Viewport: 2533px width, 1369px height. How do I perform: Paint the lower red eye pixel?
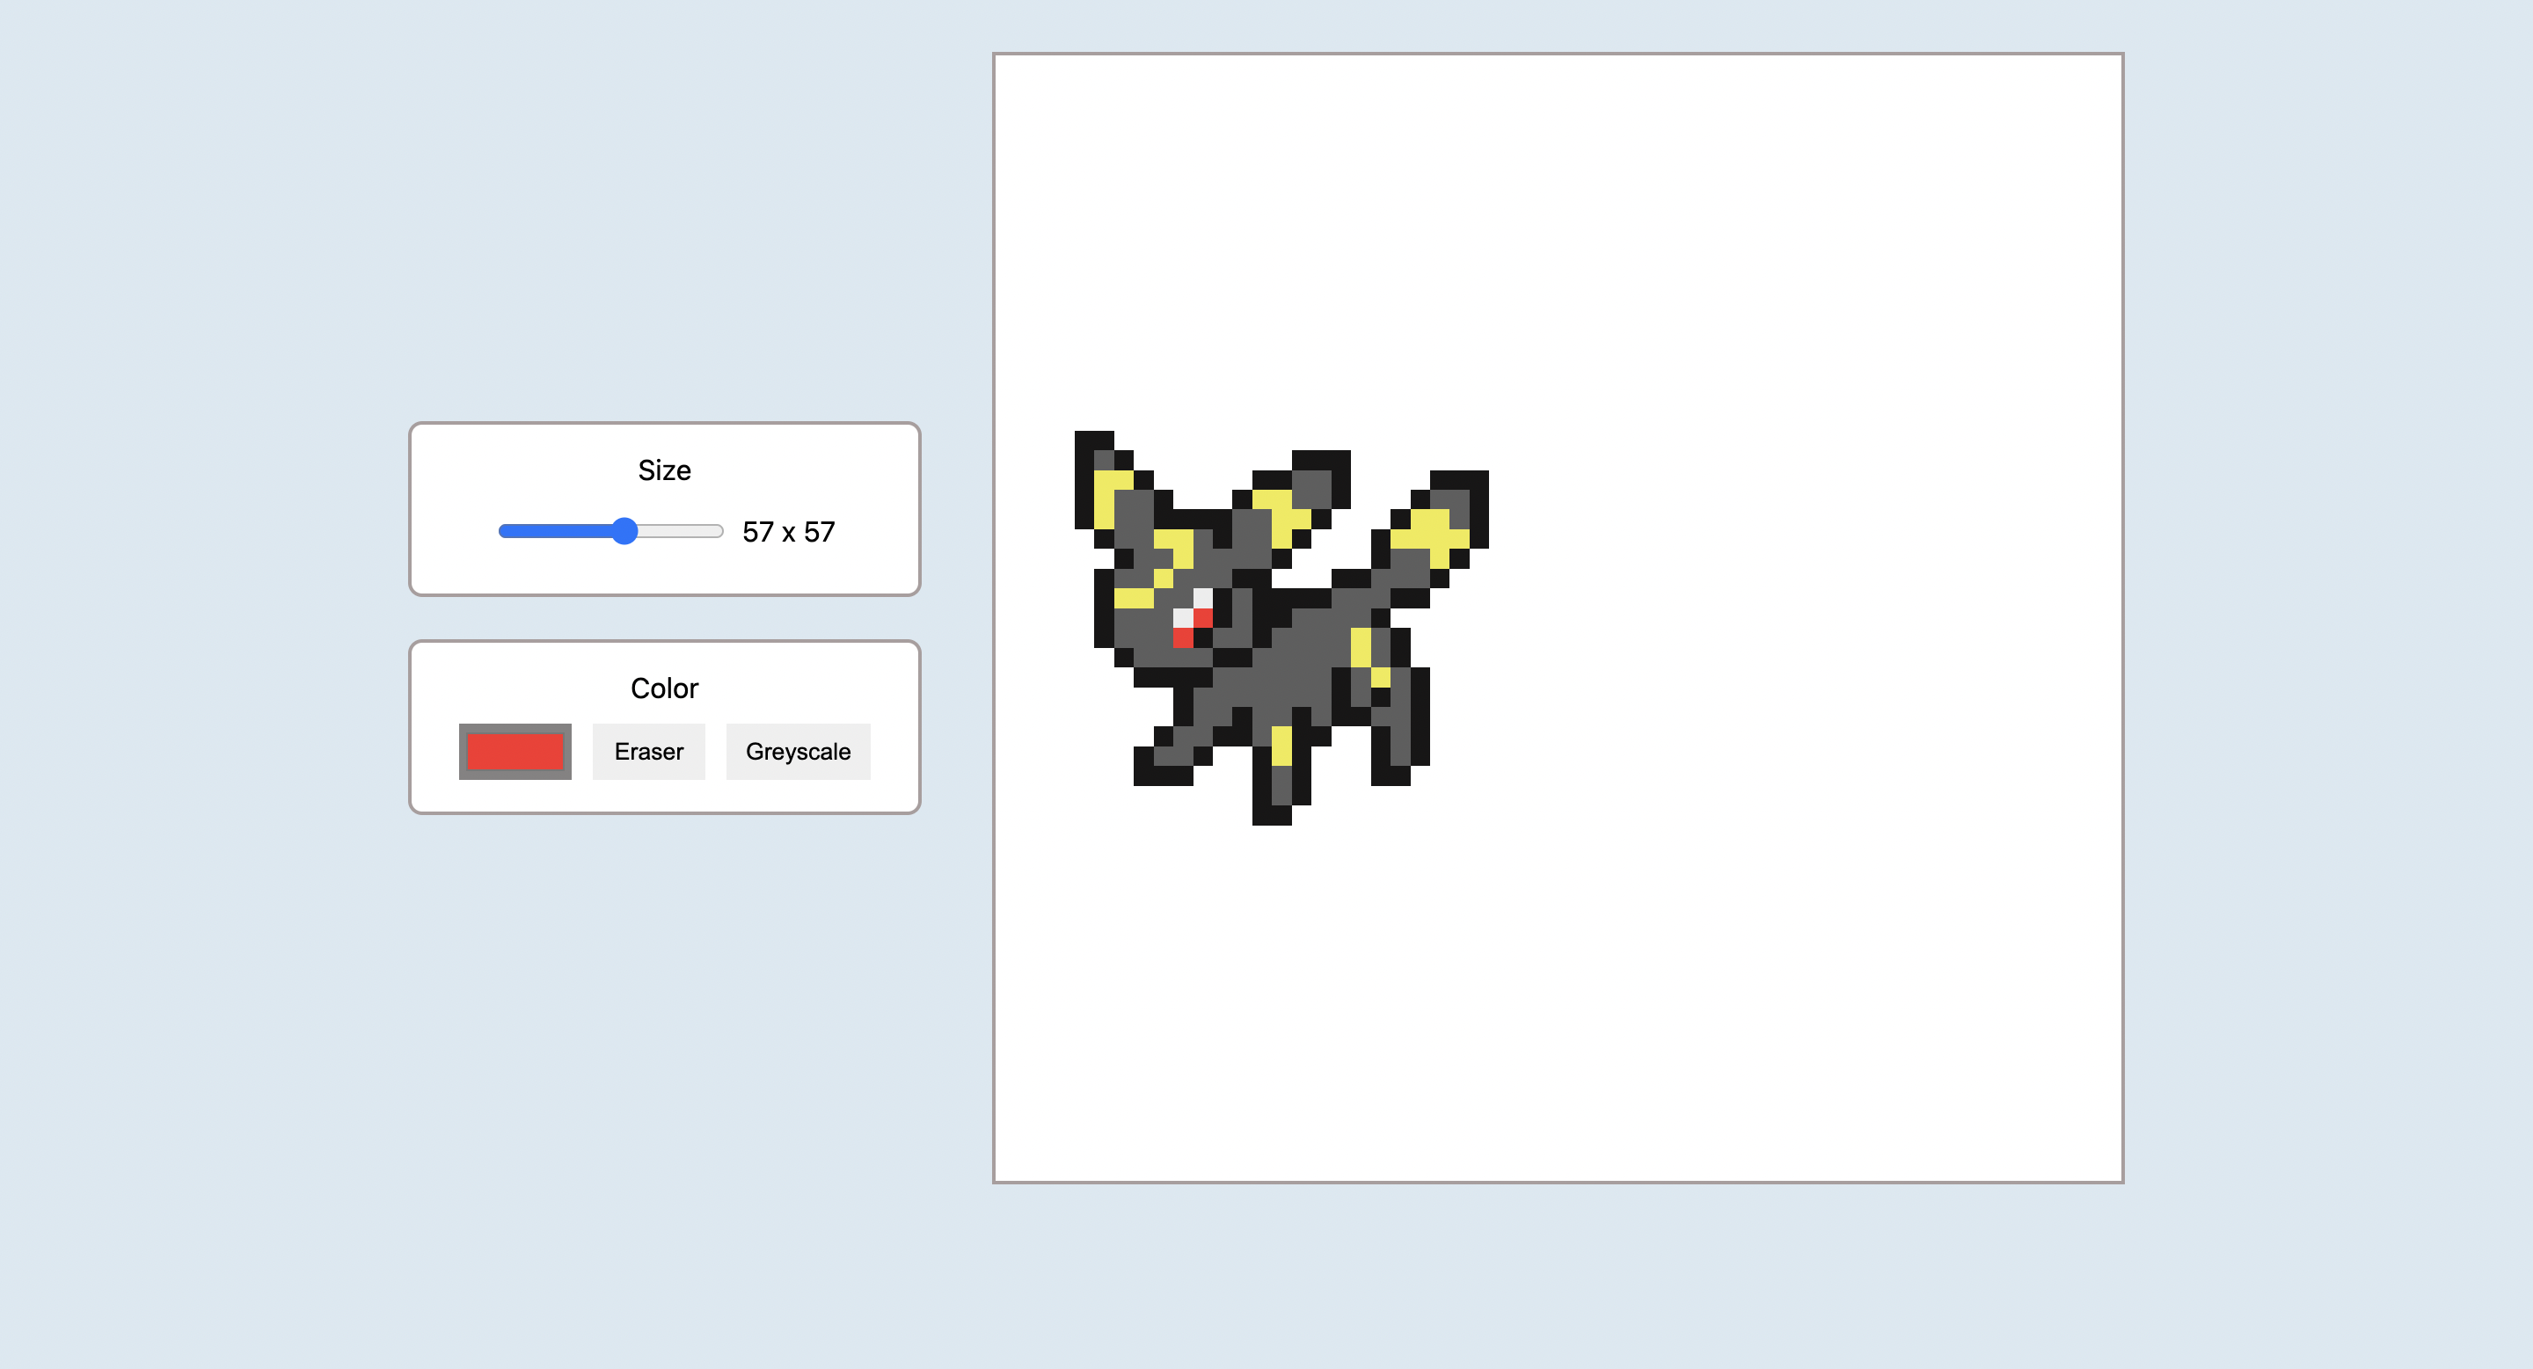coord(1183,637)
